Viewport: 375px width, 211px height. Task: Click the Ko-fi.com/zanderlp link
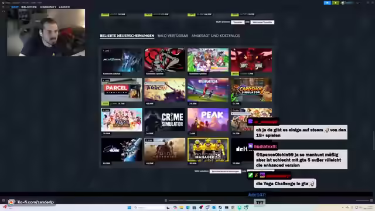36,202
